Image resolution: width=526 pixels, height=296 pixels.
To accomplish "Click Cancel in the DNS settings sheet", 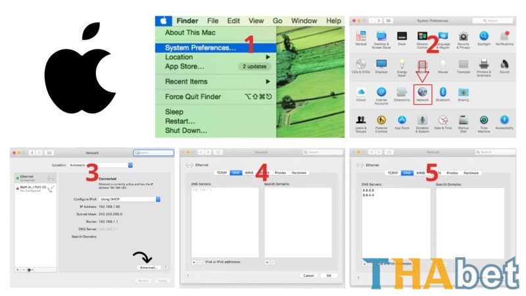I will coord(308,276).
